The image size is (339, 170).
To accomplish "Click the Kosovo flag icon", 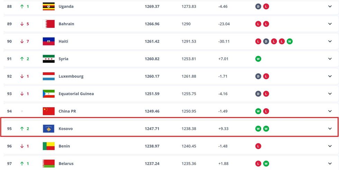I will tap(48, 129).
